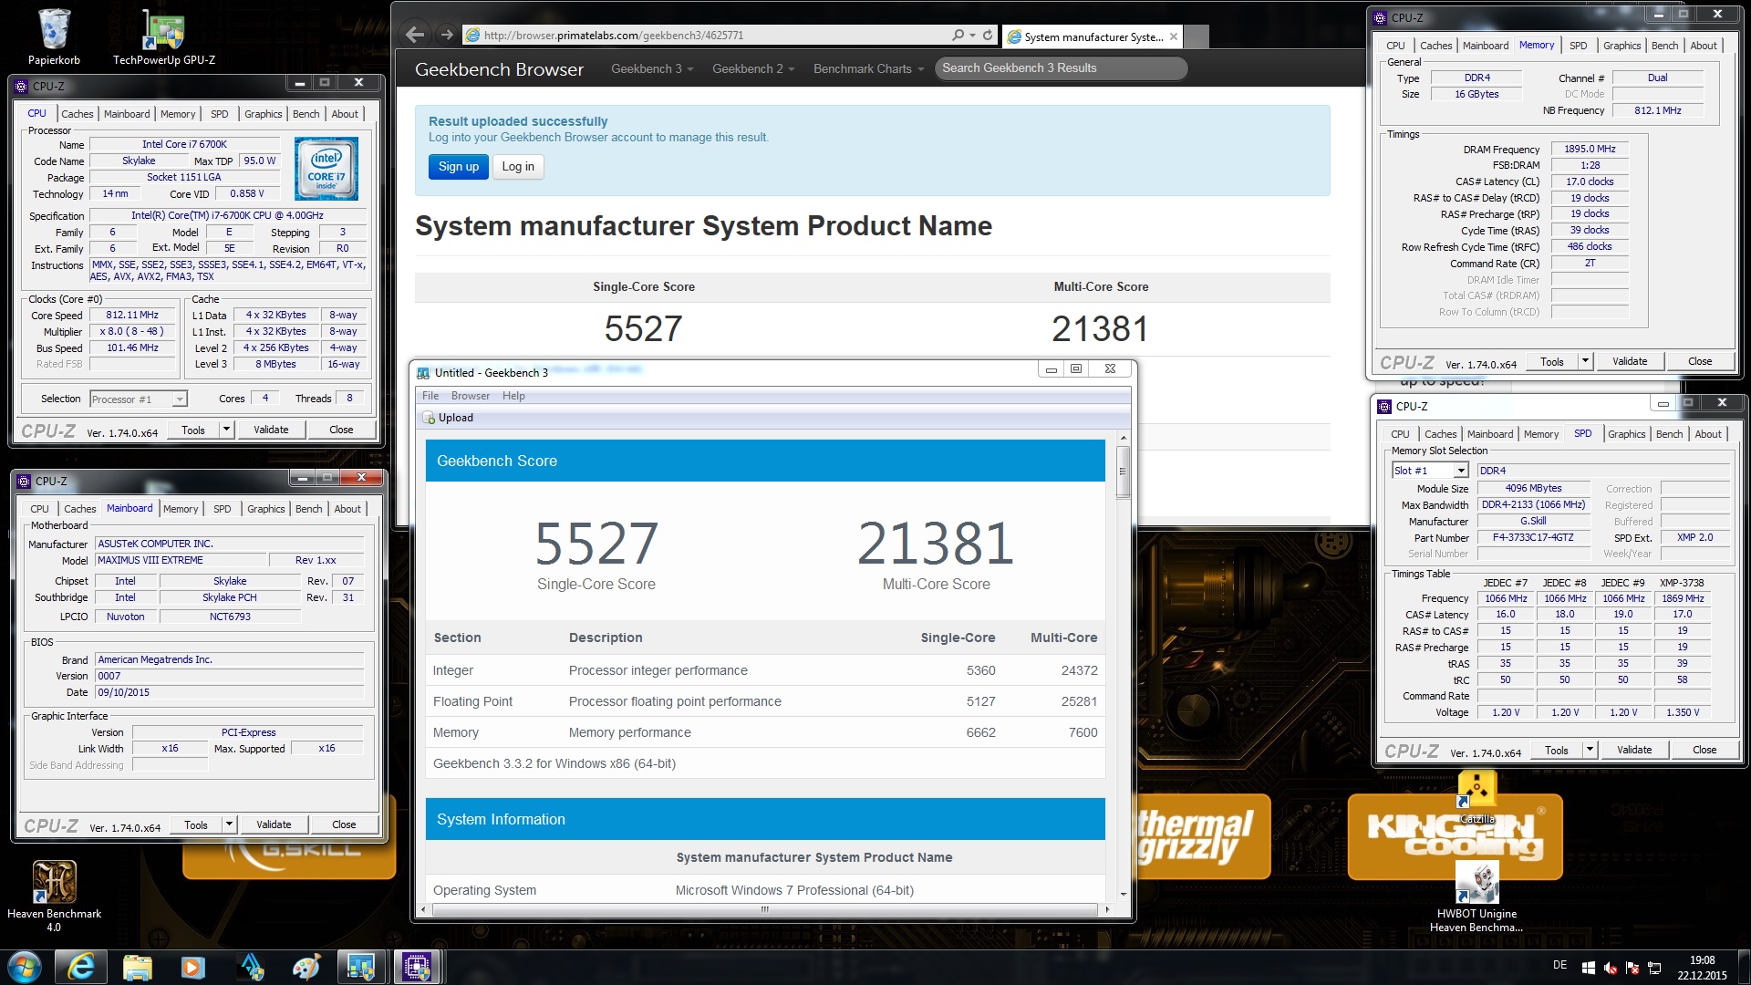The height and width of the screenshot is (985, 1751).
Task: Expand Tools arrow in CPU-Z Mainboard window
Action: click(x=229, y=824)
